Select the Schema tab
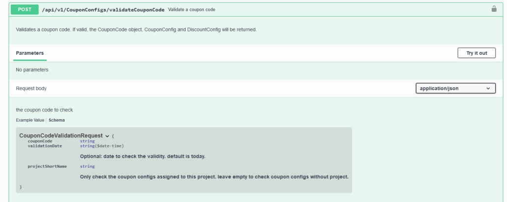 [57, 120]
